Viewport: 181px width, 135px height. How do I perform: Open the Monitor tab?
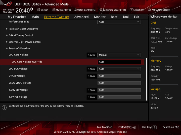[100, 17]
